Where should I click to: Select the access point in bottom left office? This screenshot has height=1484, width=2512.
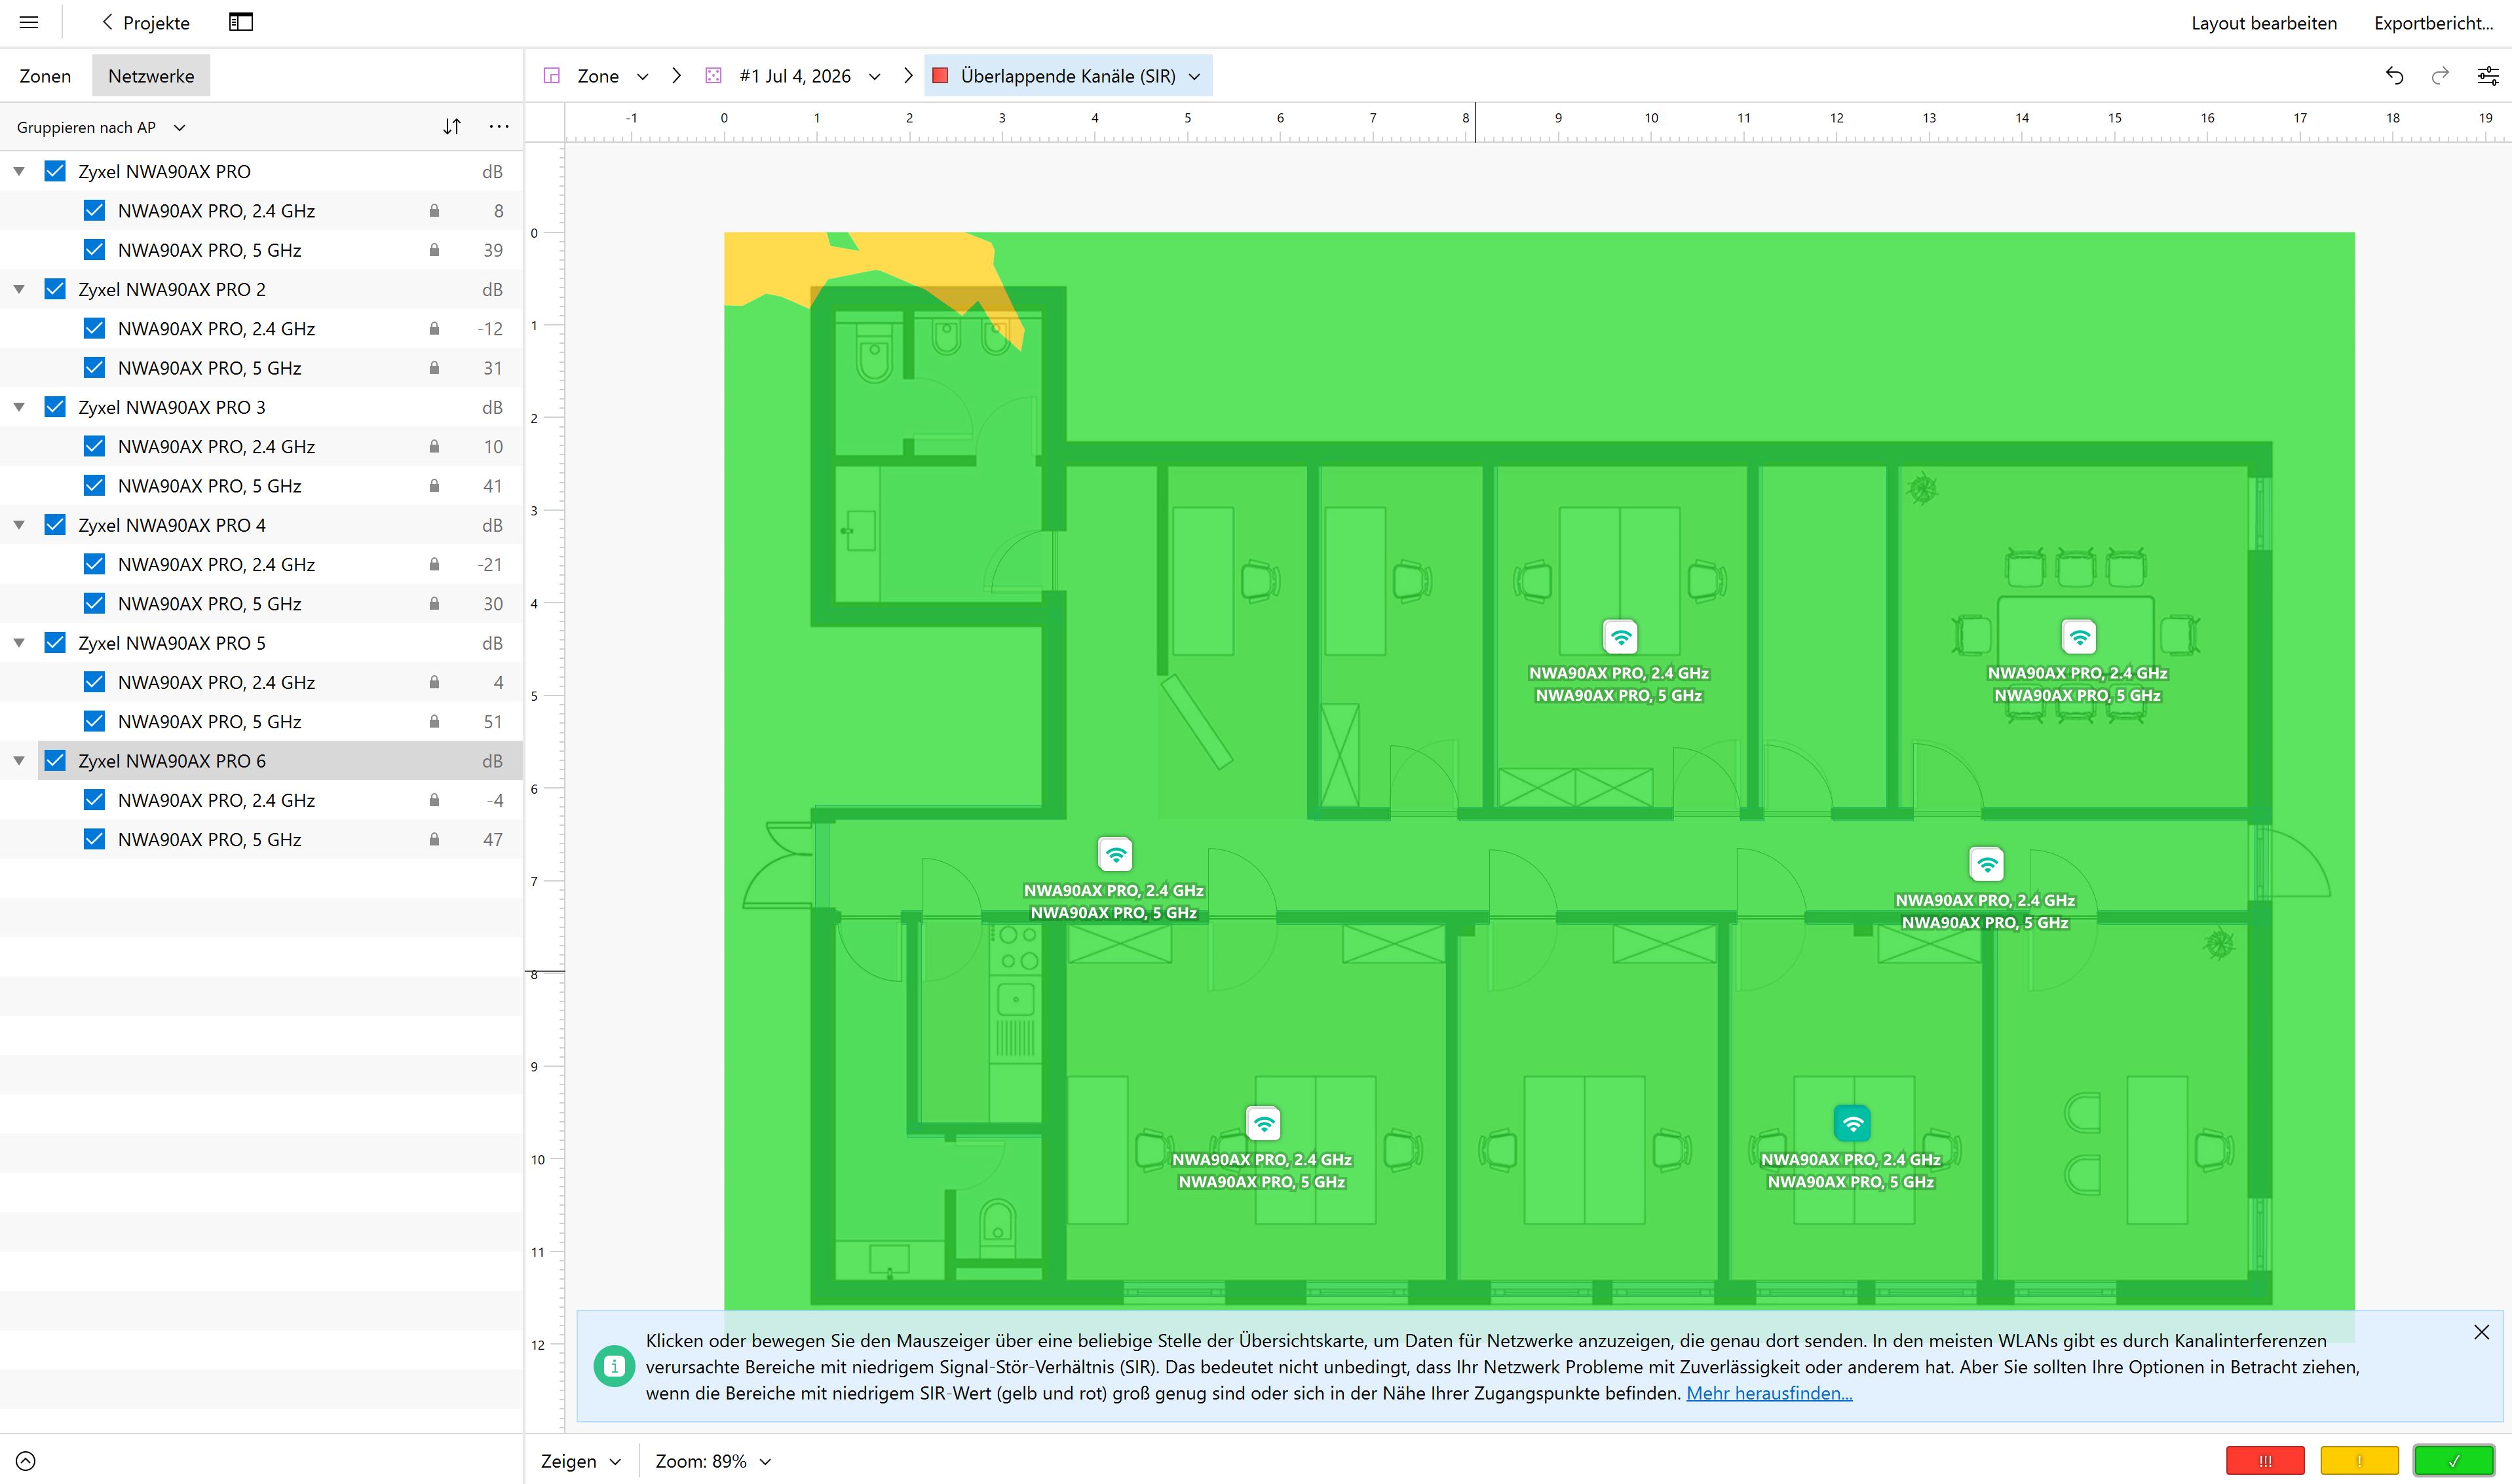click(1263, 1124)
